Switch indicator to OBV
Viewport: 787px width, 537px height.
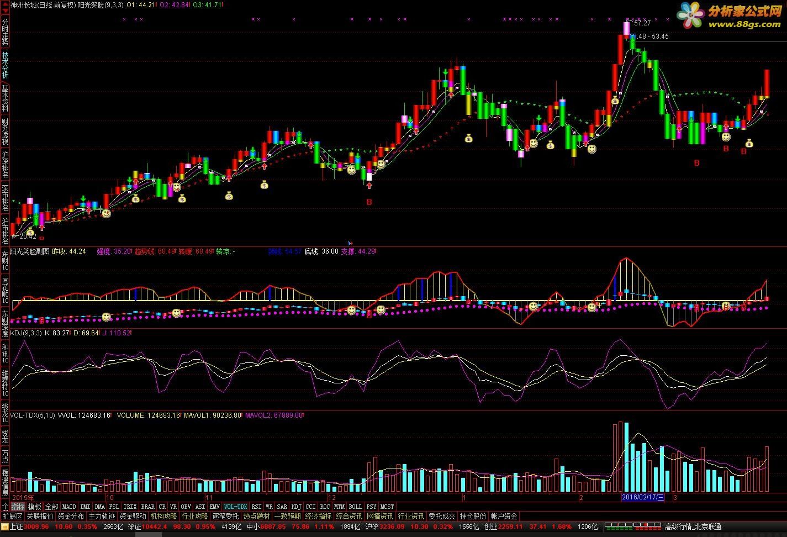[x=186, y=507]
